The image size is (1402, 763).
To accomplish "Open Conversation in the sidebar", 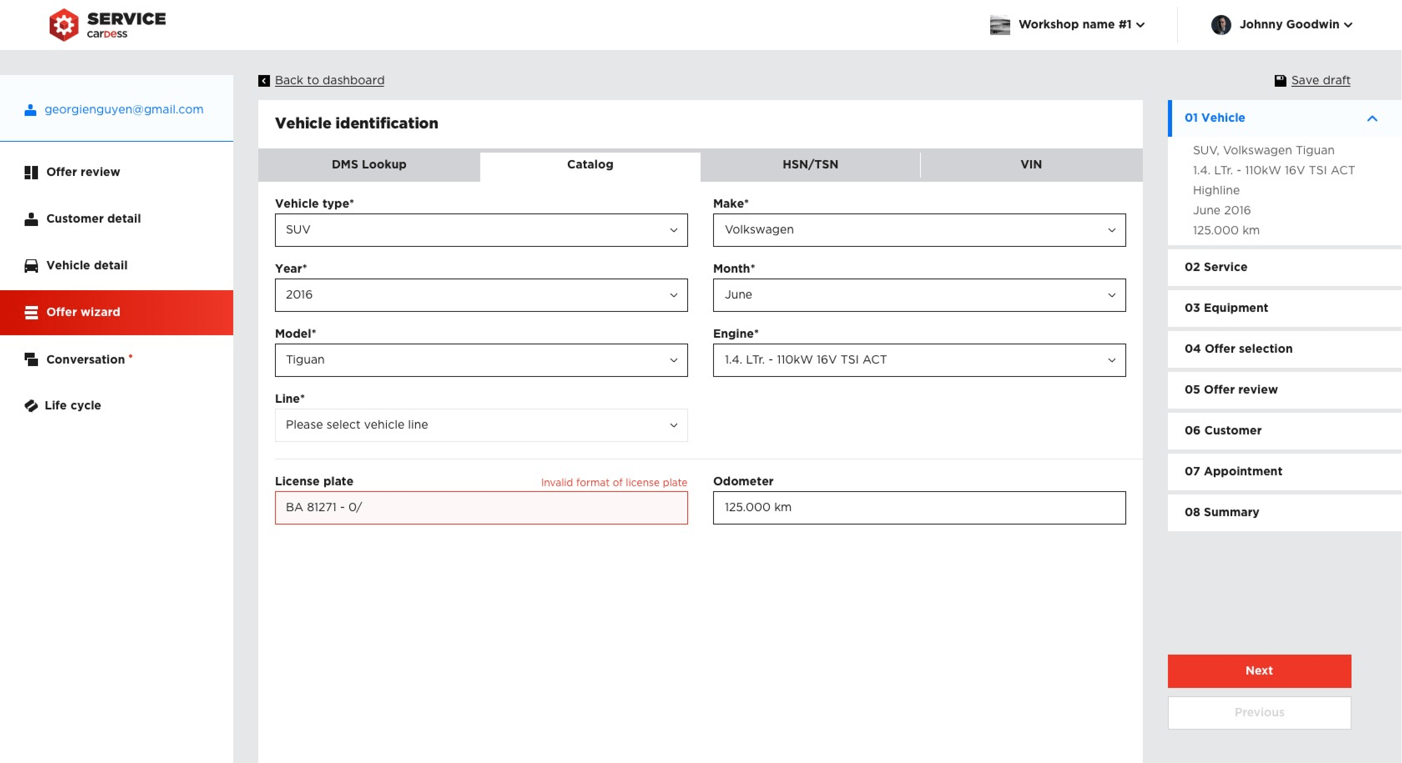I will point(116,359).
